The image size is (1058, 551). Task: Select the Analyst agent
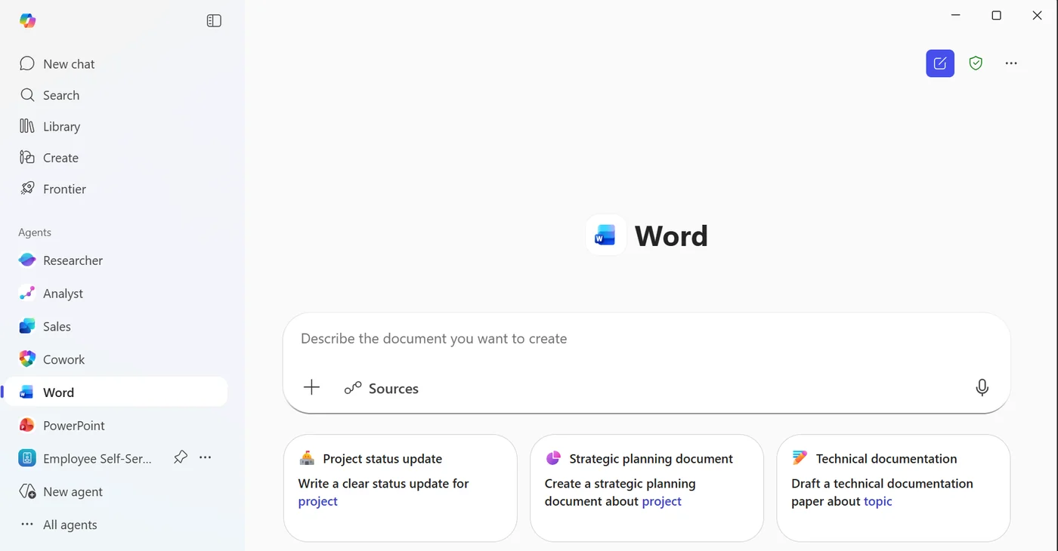(115, 294)
